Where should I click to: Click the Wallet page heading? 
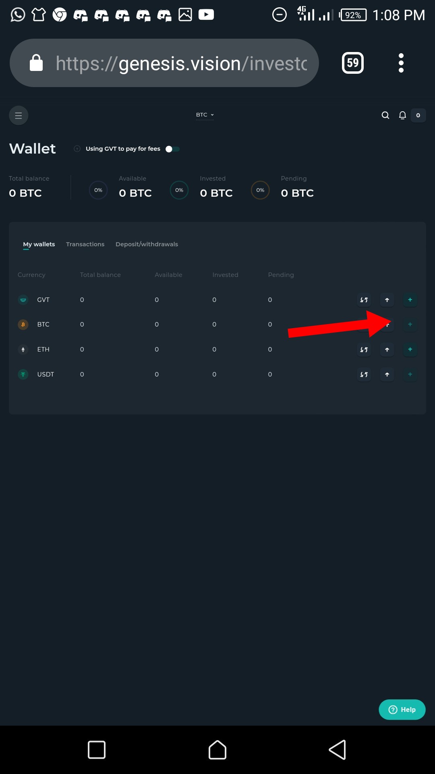point(32,149)
